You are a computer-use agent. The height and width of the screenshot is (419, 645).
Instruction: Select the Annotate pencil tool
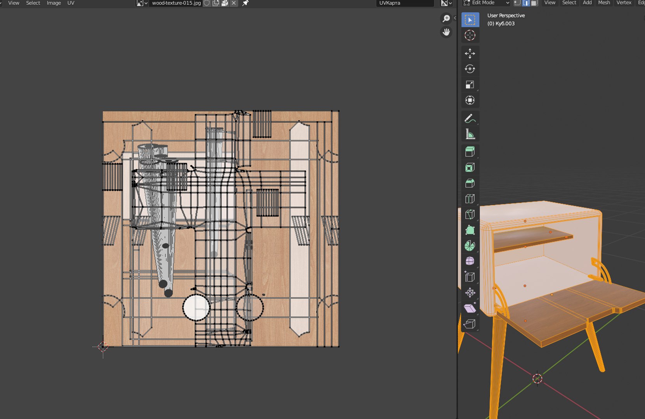point(470,118)
